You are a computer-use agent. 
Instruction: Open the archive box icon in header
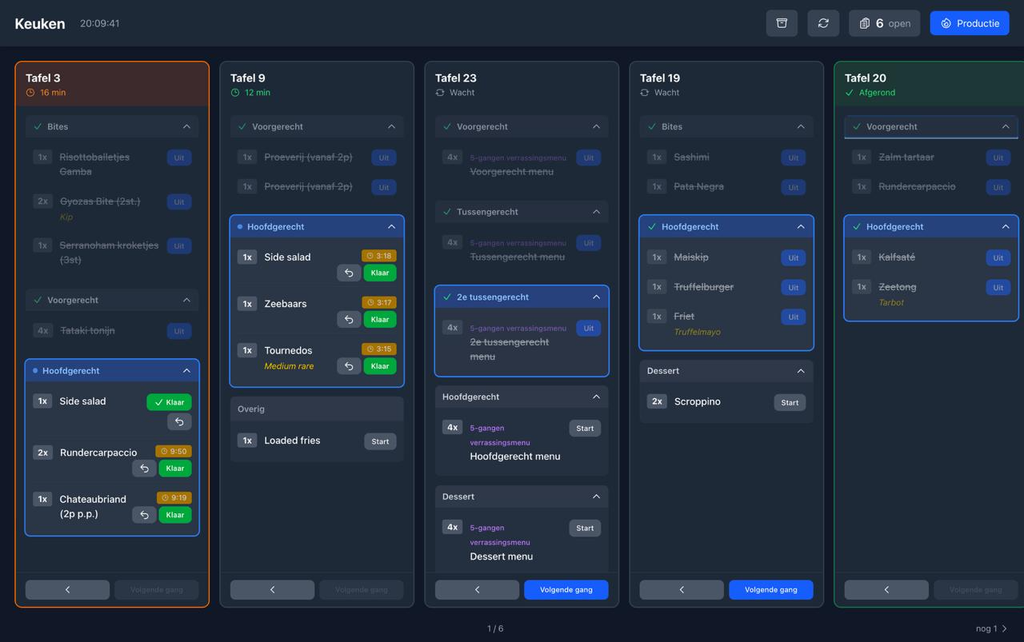coord(782,23)
